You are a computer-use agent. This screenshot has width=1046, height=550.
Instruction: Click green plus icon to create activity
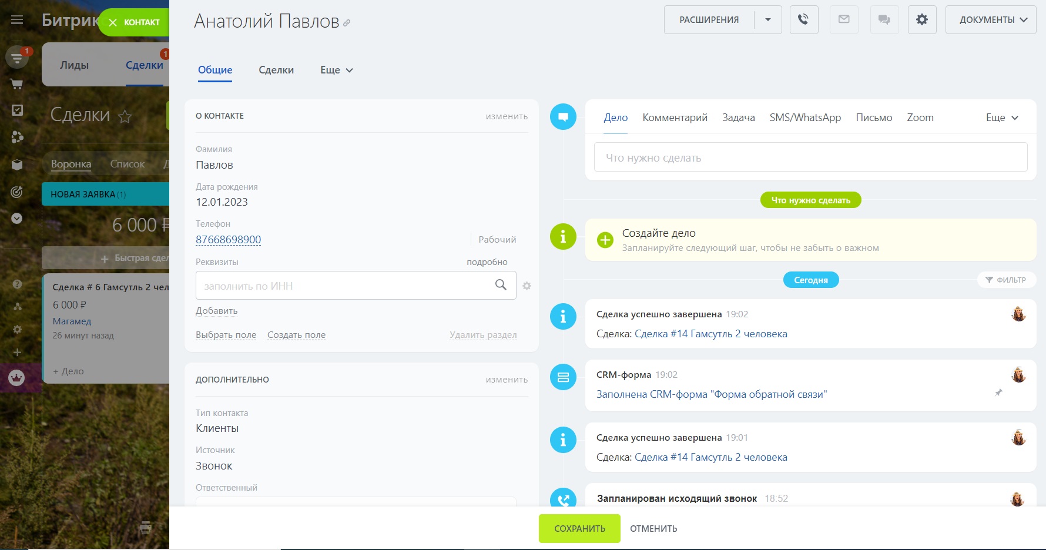click(605, 240)
